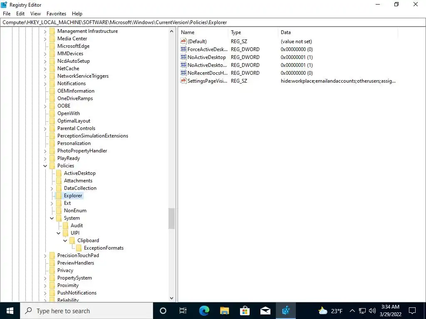Click the Registry Editor taskbar icon

[285, 311]
